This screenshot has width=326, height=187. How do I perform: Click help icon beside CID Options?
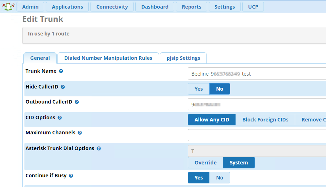click(60, 118)
